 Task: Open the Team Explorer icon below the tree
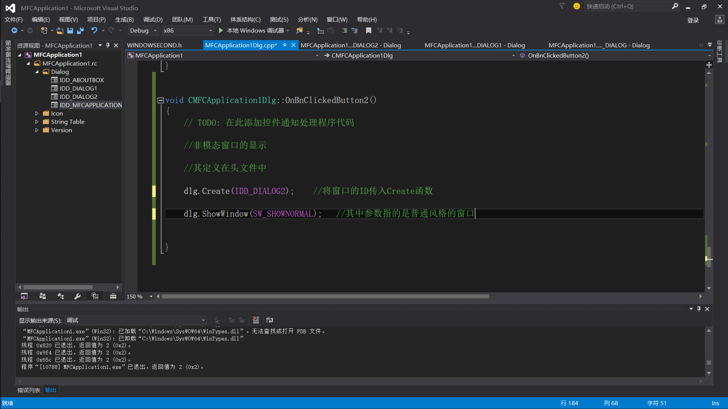[x=42, y=297]
